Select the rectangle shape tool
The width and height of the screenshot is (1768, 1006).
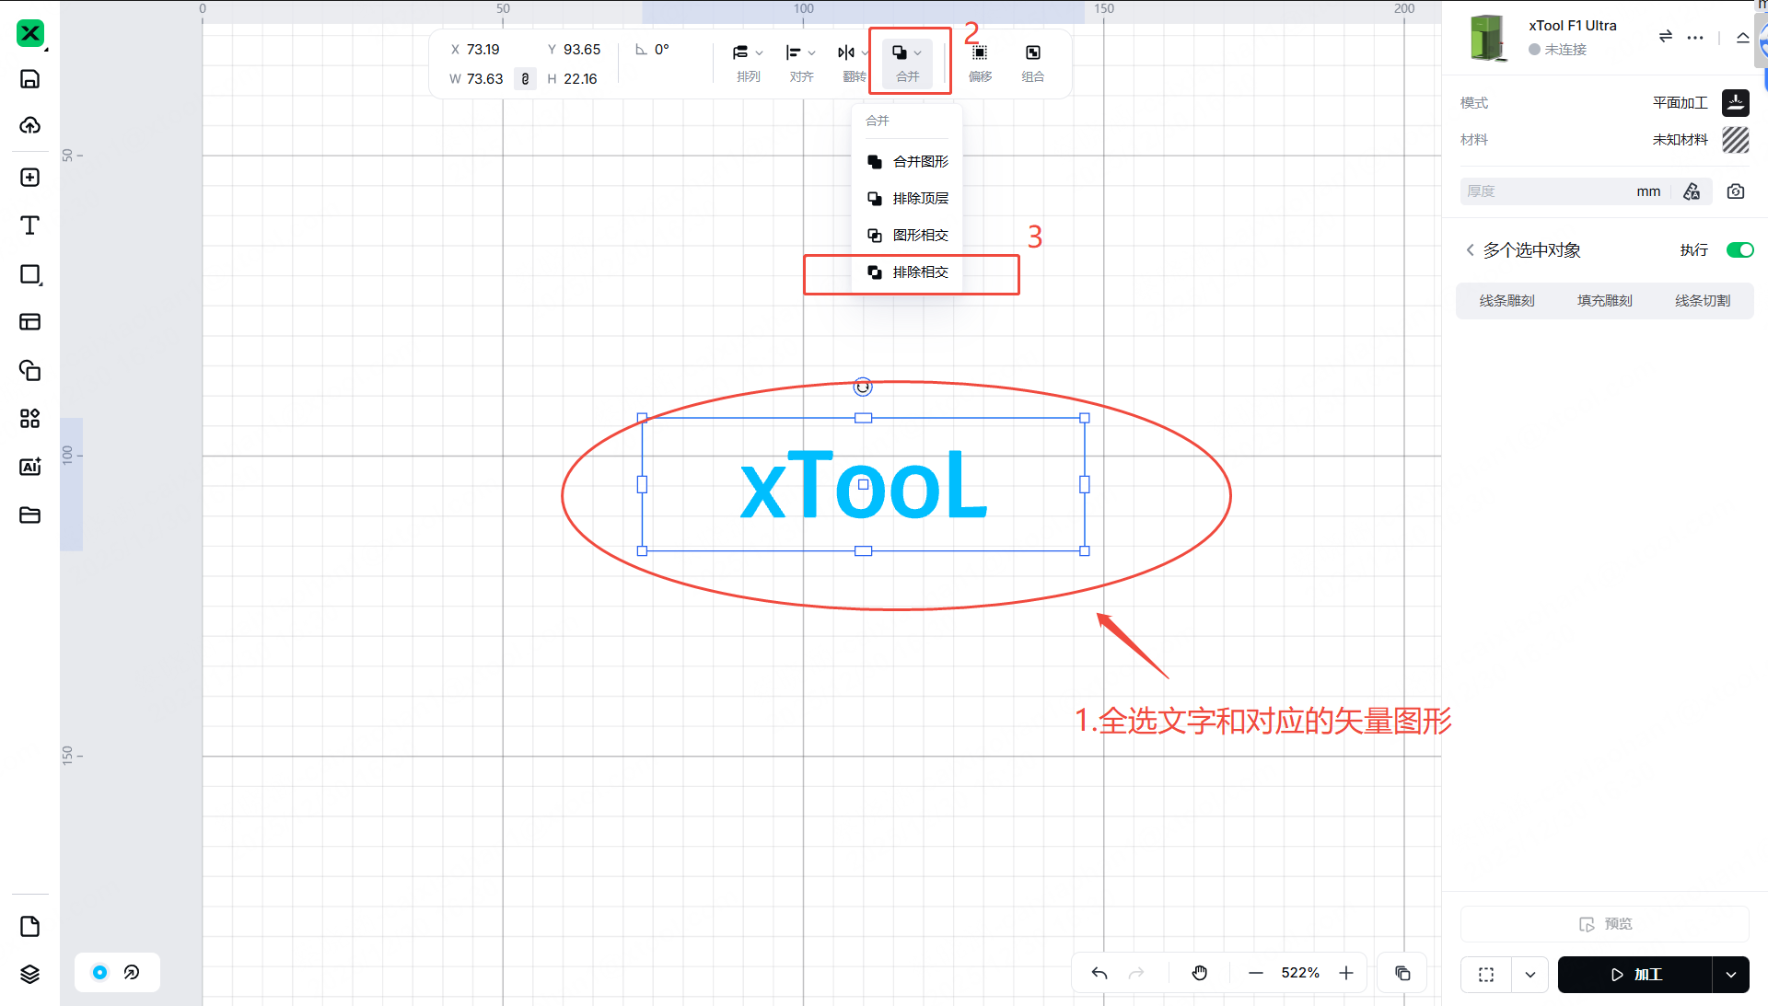click(29, 274)
